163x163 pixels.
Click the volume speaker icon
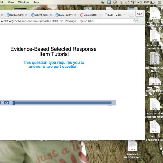(140, 2)
